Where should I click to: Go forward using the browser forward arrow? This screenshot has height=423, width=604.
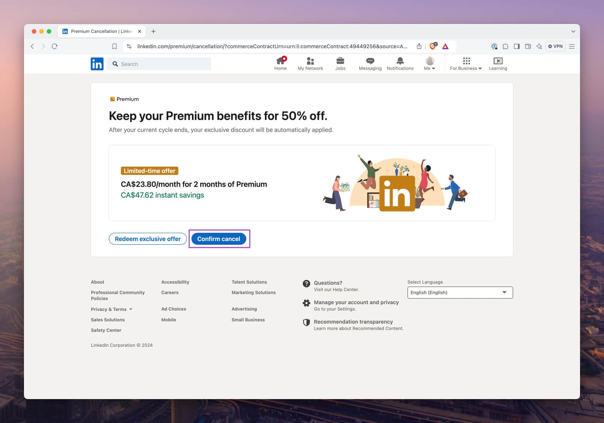[x=43, y=46]
